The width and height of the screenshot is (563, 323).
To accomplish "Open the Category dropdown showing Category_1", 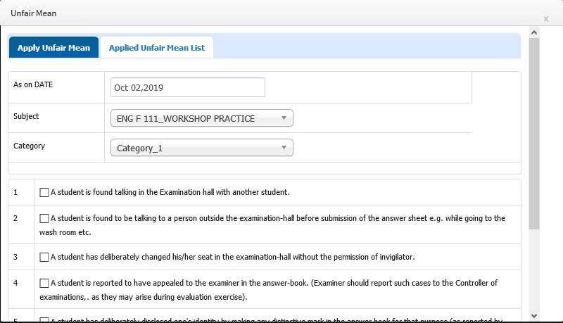I will (202, 148).
